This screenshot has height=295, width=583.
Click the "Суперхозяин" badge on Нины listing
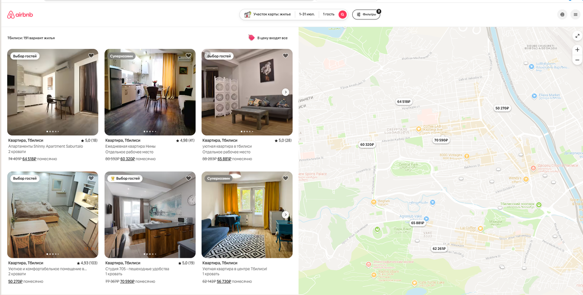pyautogui.click(x=121, y=56)
